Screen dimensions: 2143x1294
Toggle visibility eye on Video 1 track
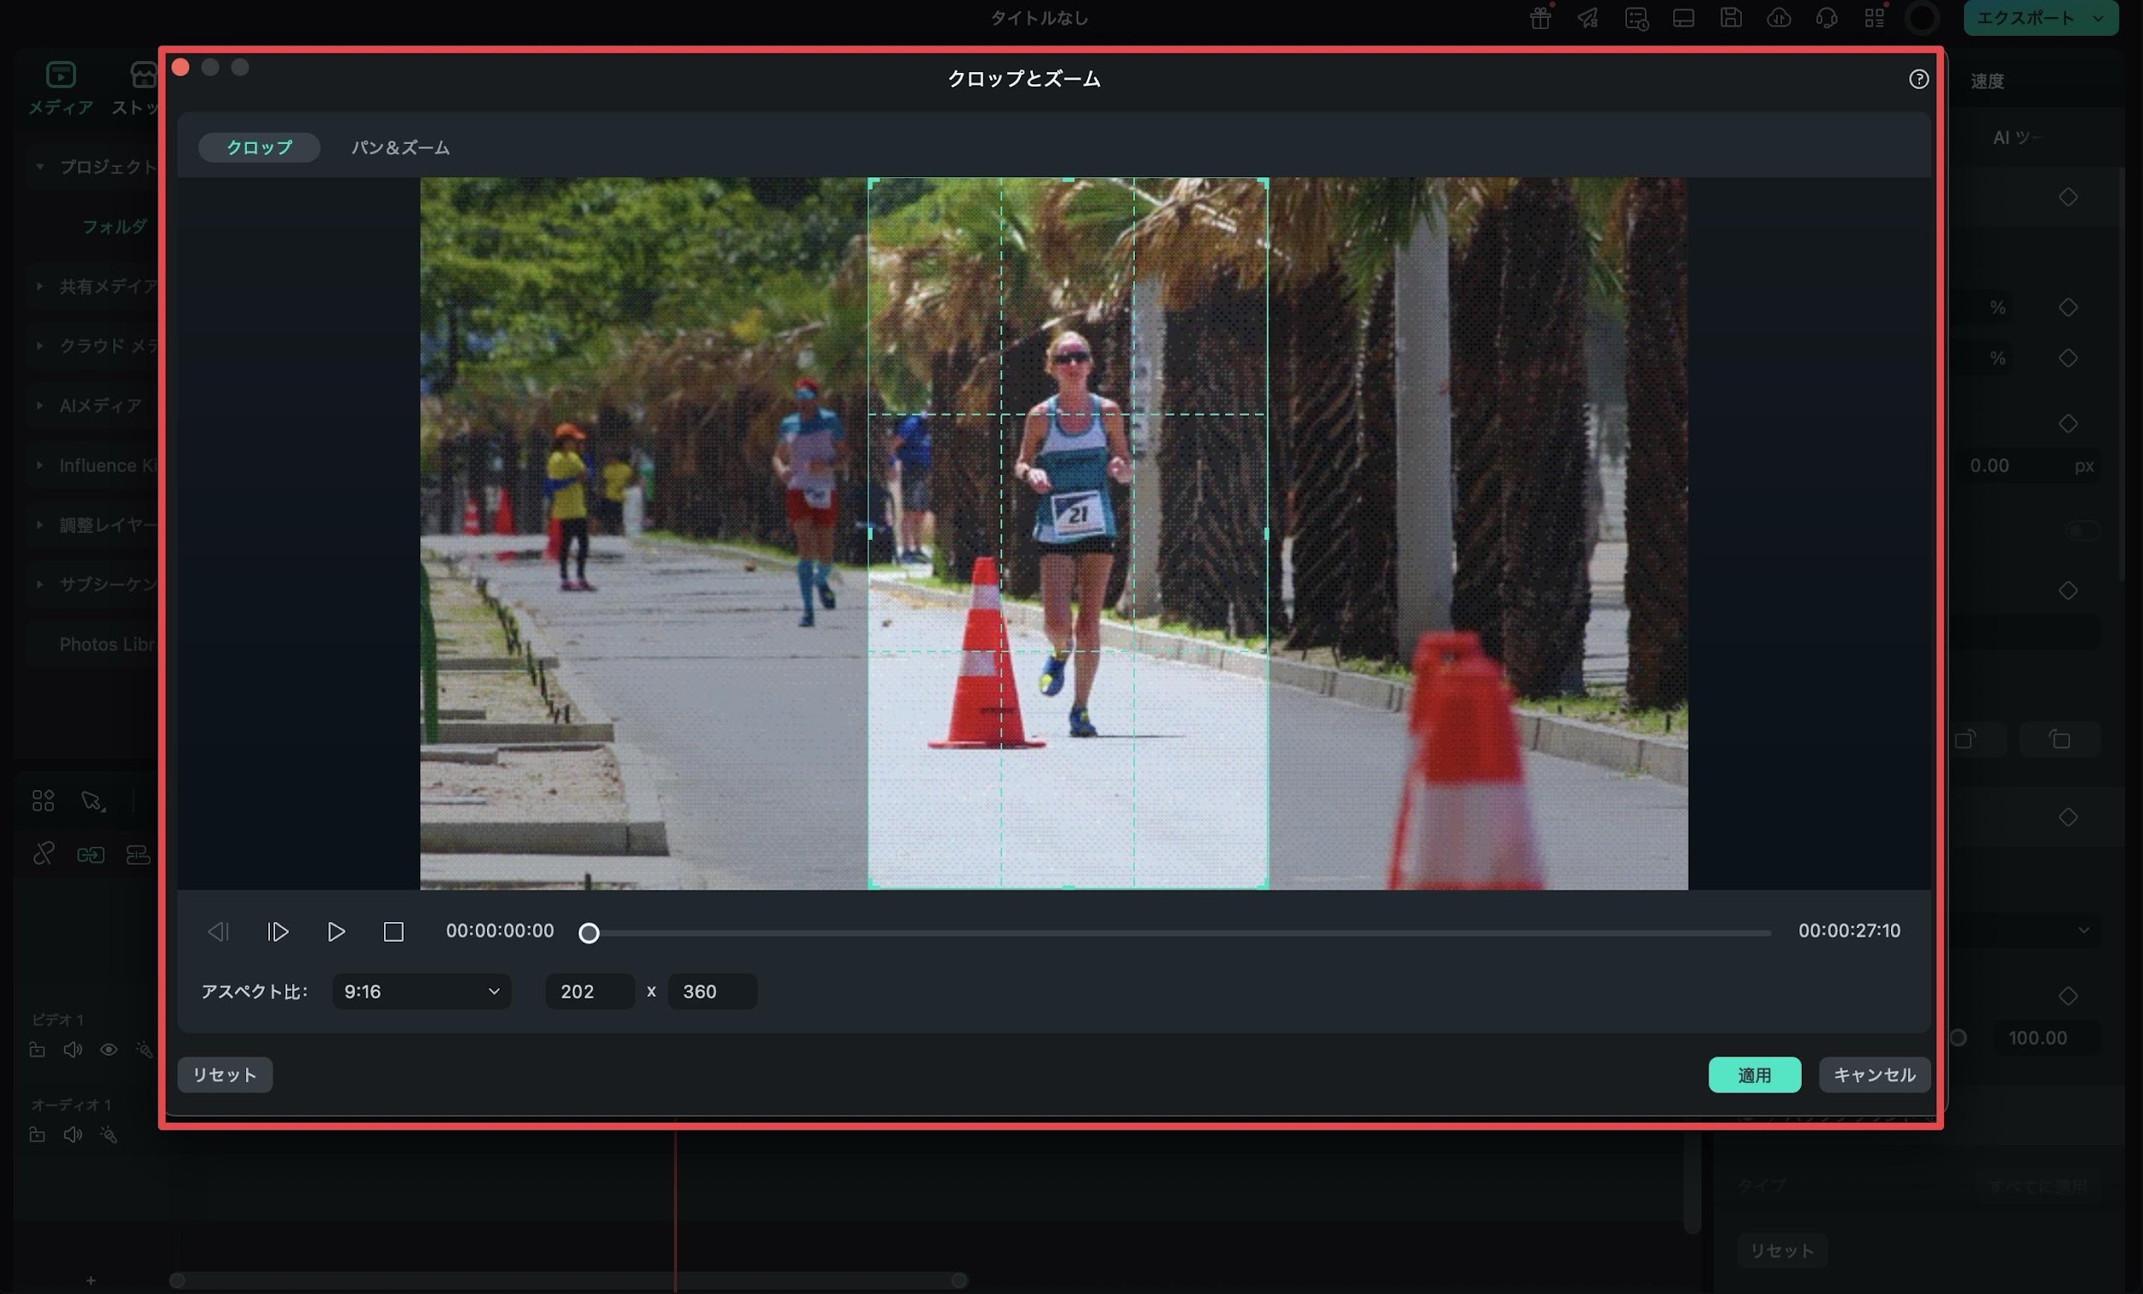108,1050
